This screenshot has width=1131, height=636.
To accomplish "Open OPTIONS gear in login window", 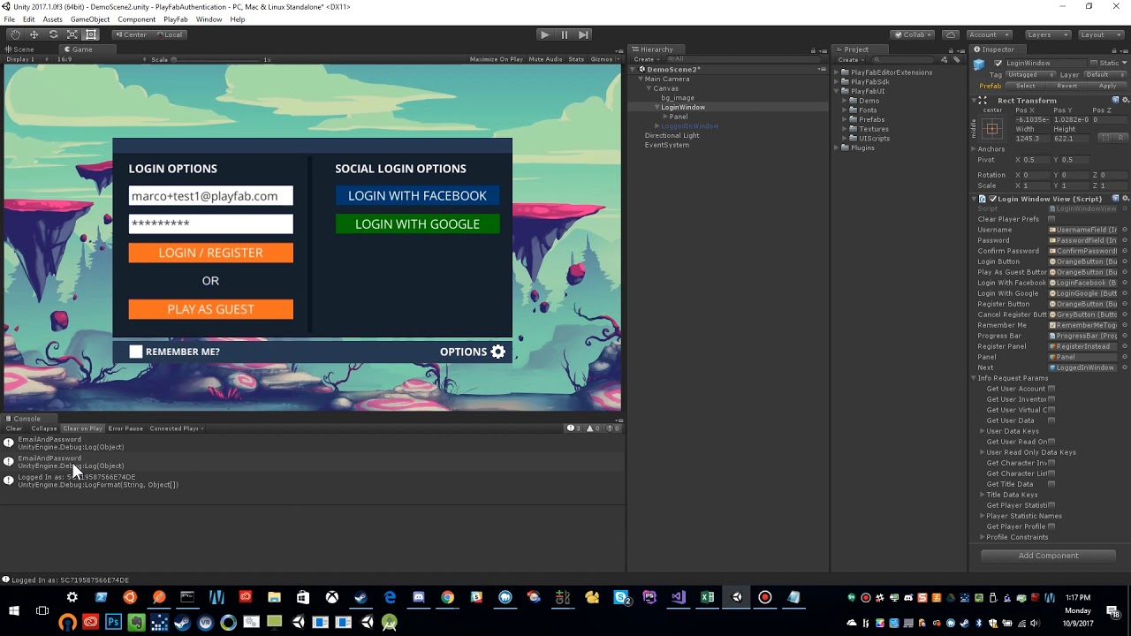I will 497,352.
